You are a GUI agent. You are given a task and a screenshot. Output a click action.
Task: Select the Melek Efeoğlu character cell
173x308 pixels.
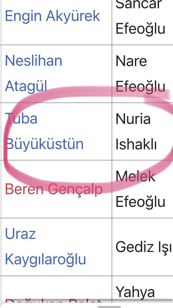coord(142,189)
